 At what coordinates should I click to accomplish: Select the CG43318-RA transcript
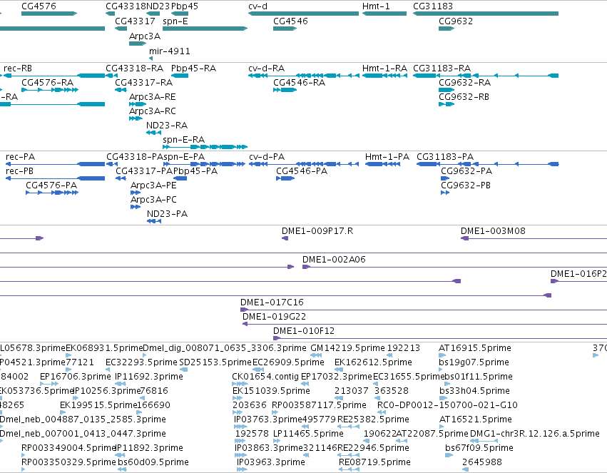[x=110, y=76]
